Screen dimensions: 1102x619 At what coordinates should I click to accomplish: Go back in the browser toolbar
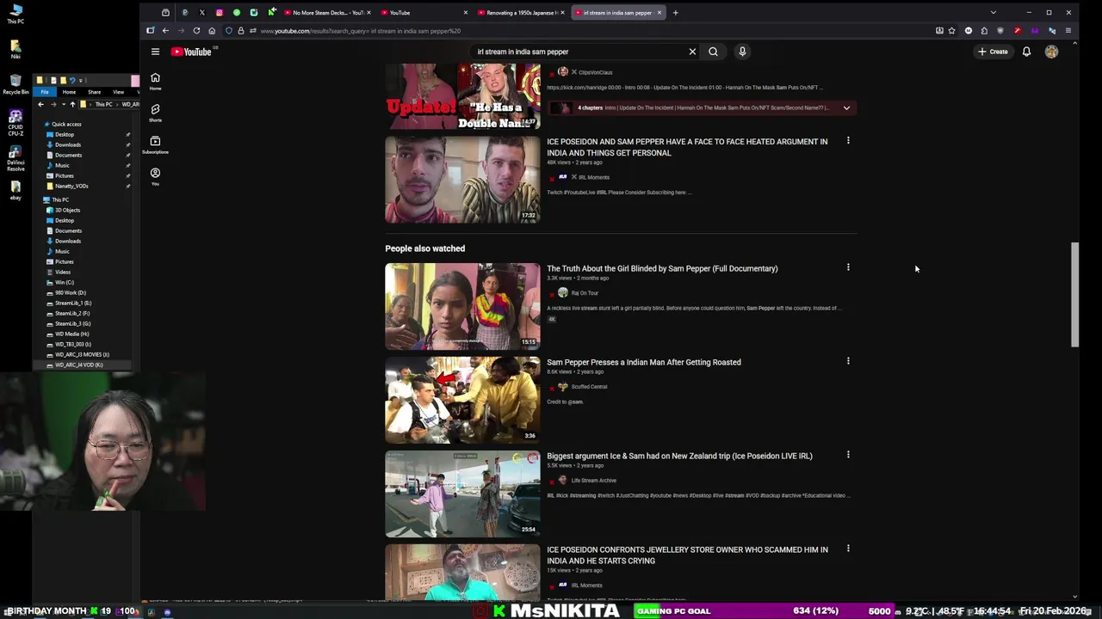(165, 31)
